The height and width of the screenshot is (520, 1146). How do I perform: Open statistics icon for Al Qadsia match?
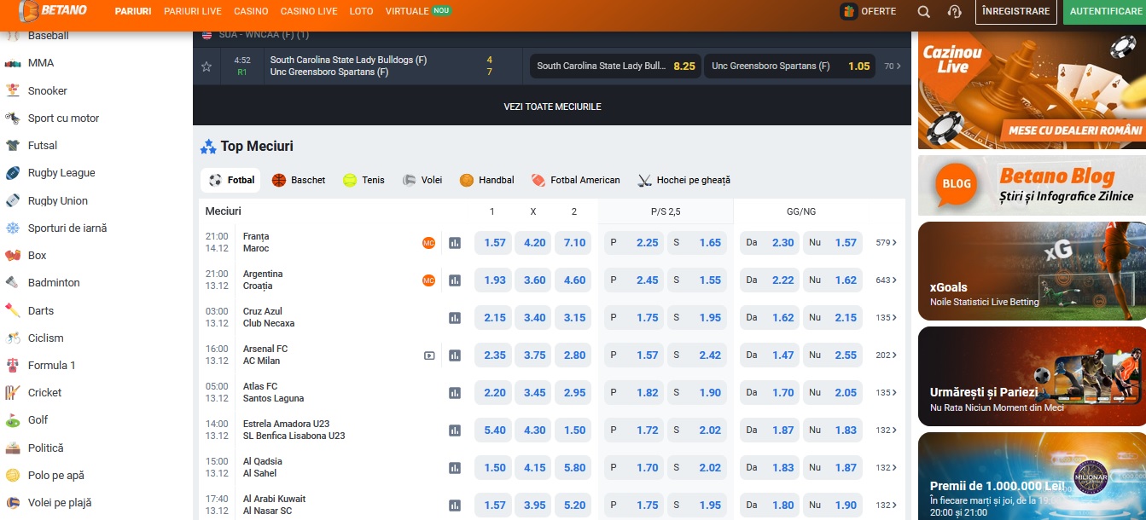455,468
